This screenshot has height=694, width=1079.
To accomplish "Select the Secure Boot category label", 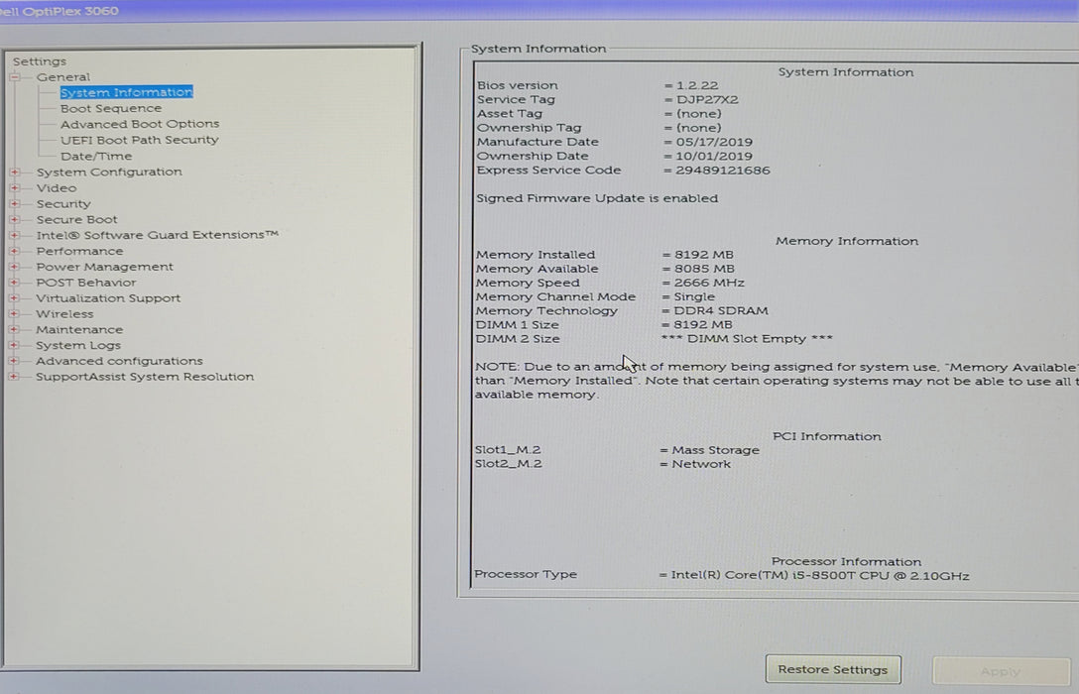I will coord(77,219).
